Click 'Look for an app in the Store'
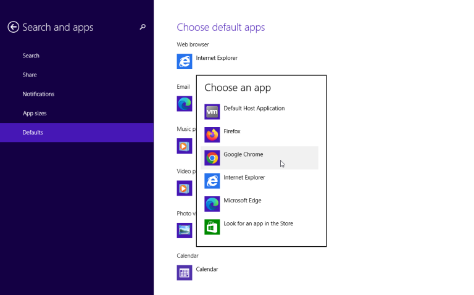Viewport: 474px width, 295px height. point(258,223)
